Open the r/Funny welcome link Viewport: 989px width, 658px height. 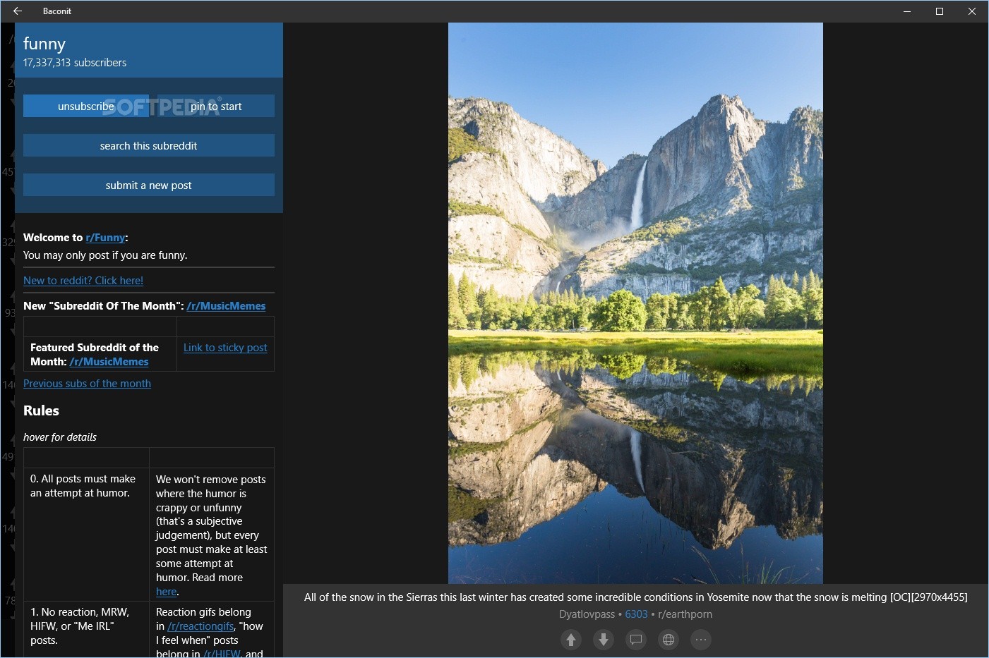pyautogui.click(x=105, y=238)
